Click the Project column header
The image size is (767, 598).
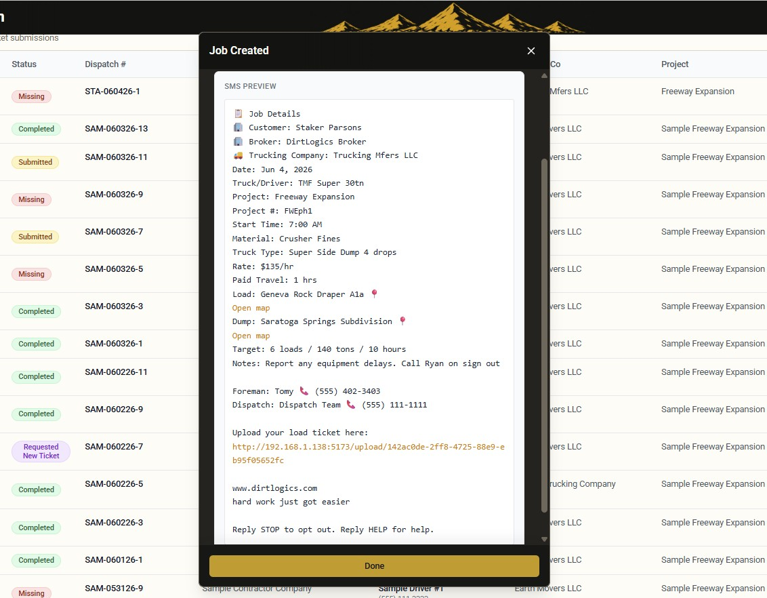point(675,64)
